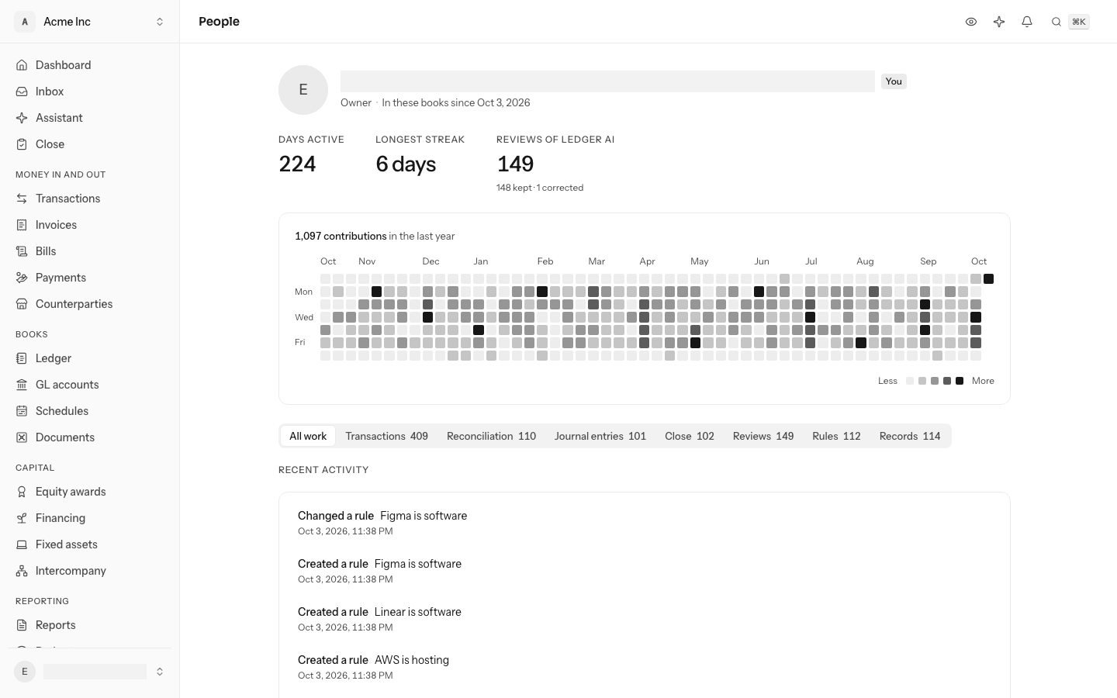Open the Journal entries 101 tab
This screenshot has height=698, width=1117.
(600, 436)
